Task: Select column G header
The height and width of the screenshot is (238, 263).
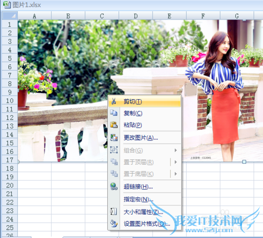Action: (237, 16)
